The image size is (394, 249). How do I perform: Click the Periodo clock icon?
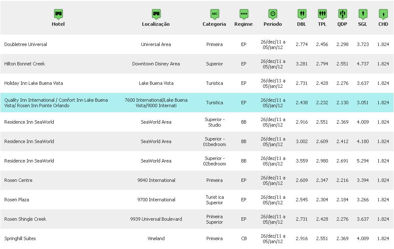pos(273,14)
